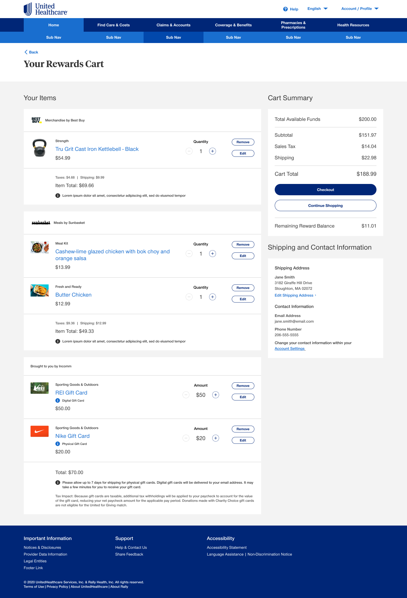
Task: Increase kettlebell quantity with plus icon
Action: (213, 151)
